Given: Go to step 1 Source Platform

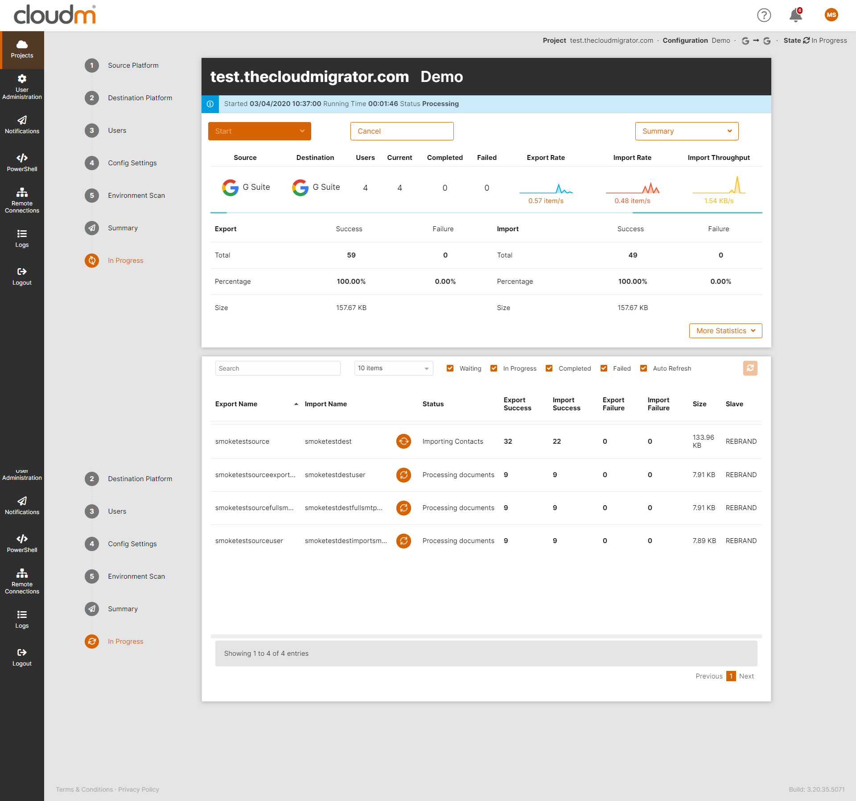Looking at the screenshot, I should click(122, 65).
